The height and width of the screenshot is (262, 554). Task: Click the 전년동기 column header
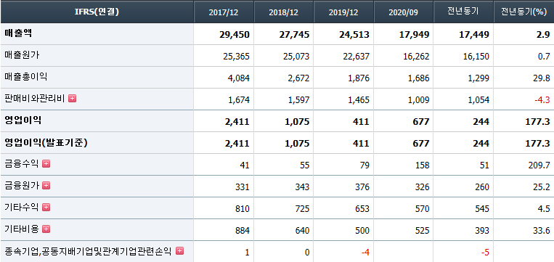coord(464,12)
